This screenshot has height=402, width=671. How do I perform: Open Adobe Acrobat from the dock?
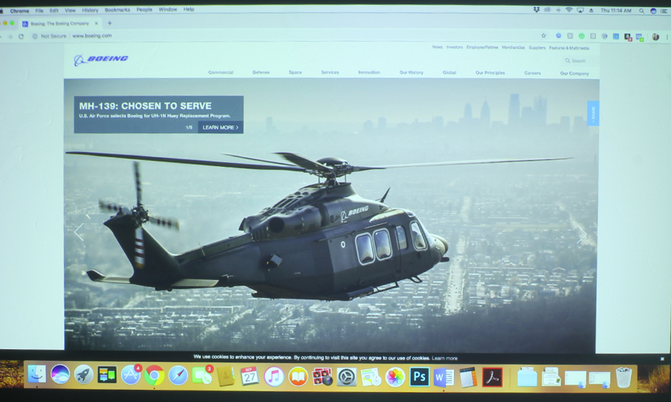(492, 377)
